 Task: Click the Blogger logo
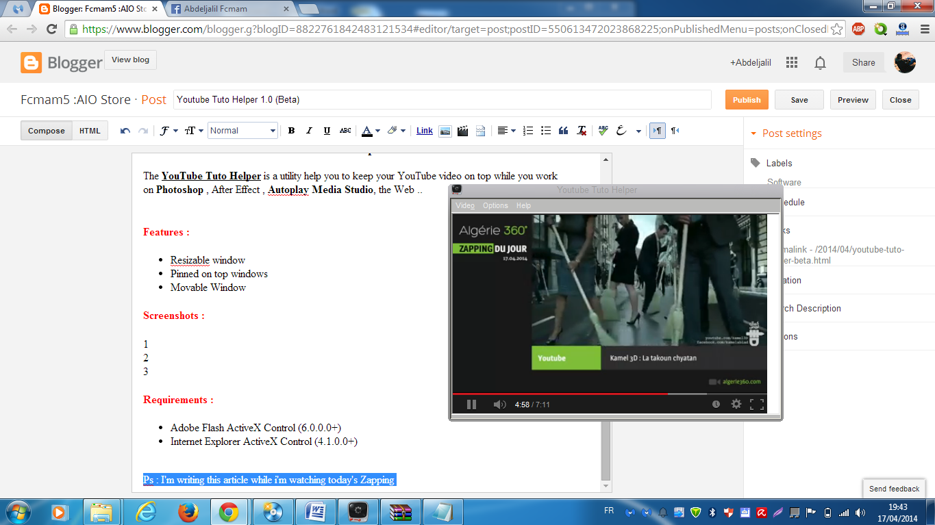62,63
